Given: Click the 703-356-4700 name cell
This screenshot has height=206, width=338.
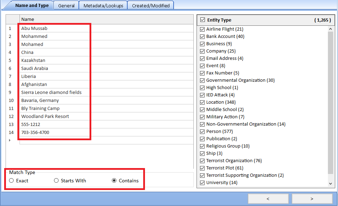Looking at the screenshot, I should pos(107,132).
